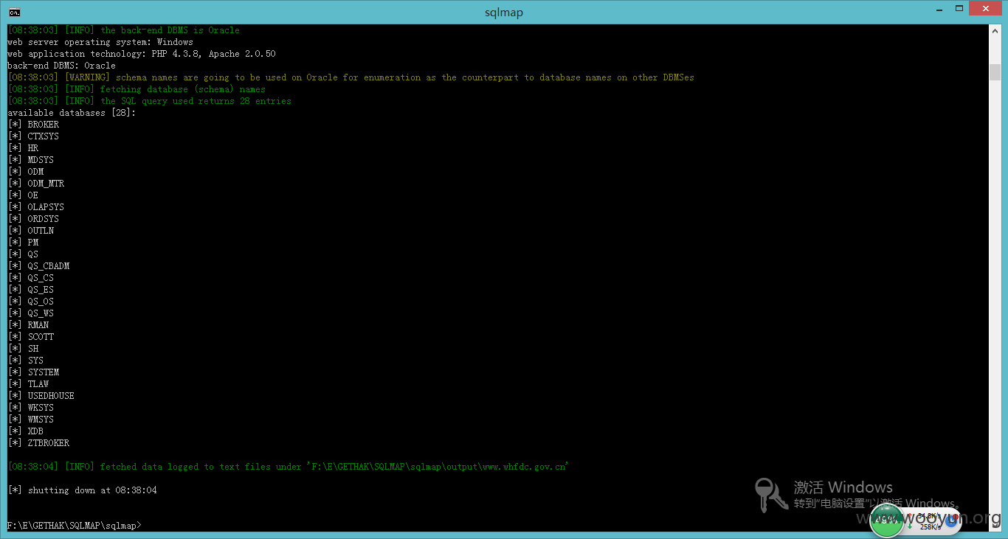
Task: Click the OUTLN database entry
Action: pos(31,231)
